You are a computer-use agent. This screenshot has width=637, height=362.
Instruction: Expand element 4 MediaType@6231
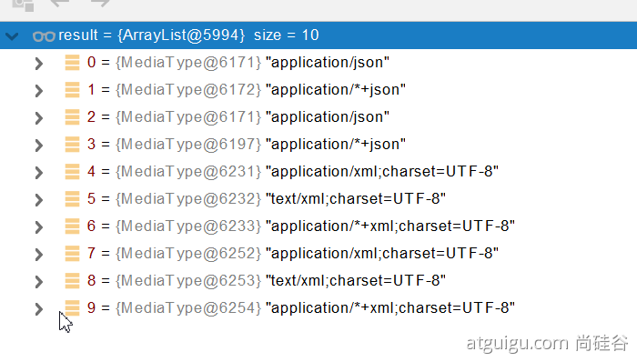(x=39, y=173)
